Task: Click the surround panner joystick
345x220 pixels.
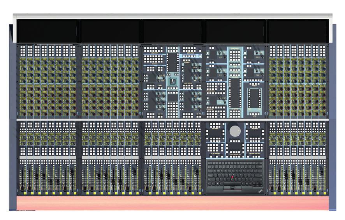Action: click(x=173, y=81)
